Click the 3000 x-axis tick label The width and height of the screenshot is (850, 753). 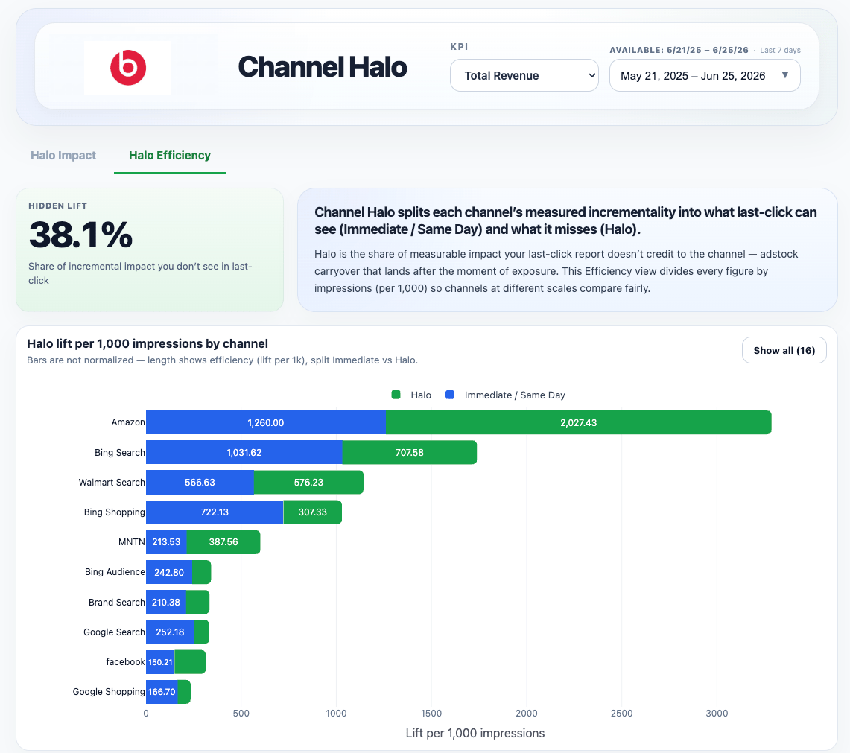(717, 713)
